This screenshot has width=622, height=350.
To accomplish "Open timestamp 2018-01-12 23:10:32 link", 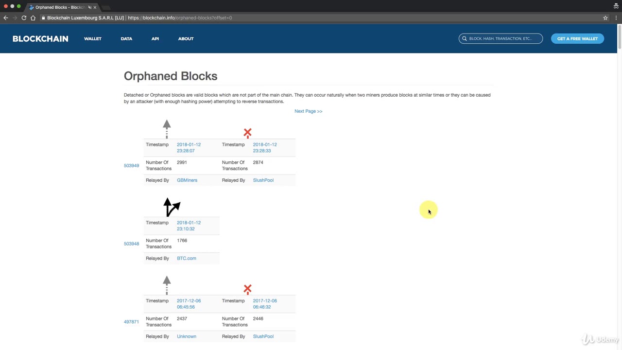I will 189,226.
